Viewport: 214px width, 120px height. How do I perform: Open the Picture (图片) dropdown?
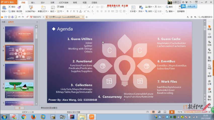click(149, 7)
